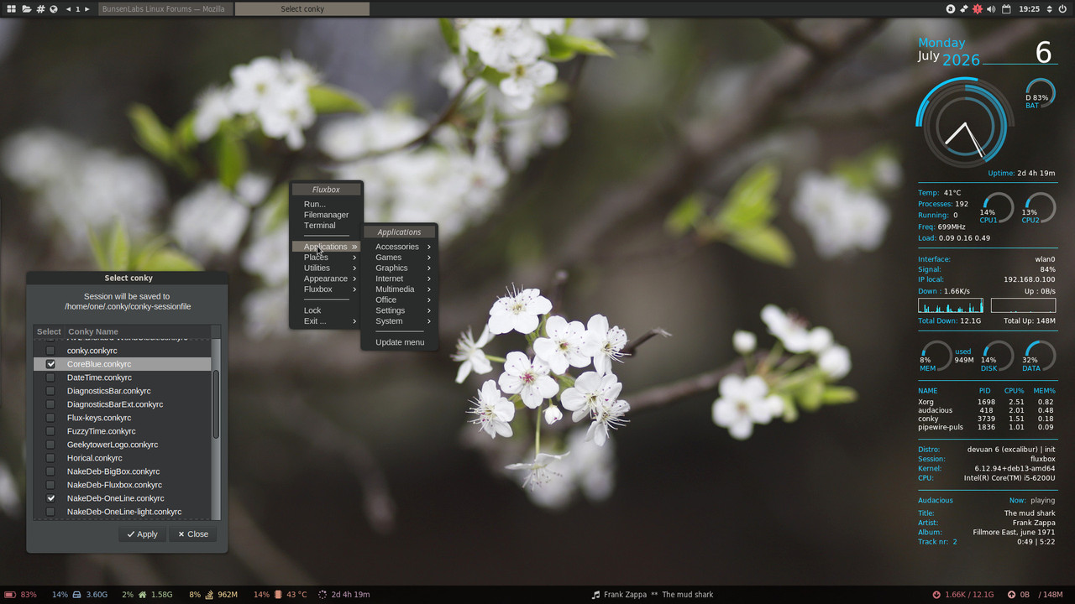Open the Exit submenu in Fluxbox menu
Viewport: 1075px width, 604px height.
pos(326,321)
